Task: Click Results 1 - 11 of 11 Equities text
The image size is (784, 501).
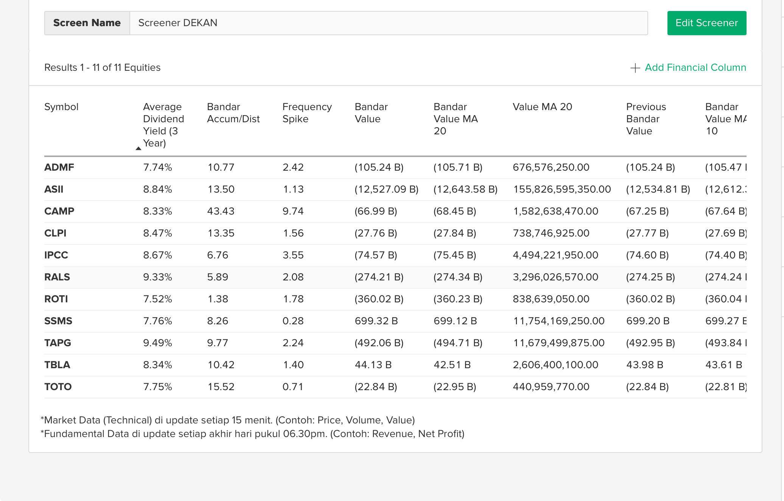Action: coord(102,67)
